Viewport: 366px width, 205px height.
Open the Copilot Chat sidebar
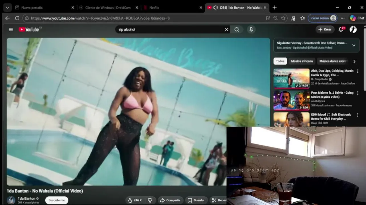357,18
